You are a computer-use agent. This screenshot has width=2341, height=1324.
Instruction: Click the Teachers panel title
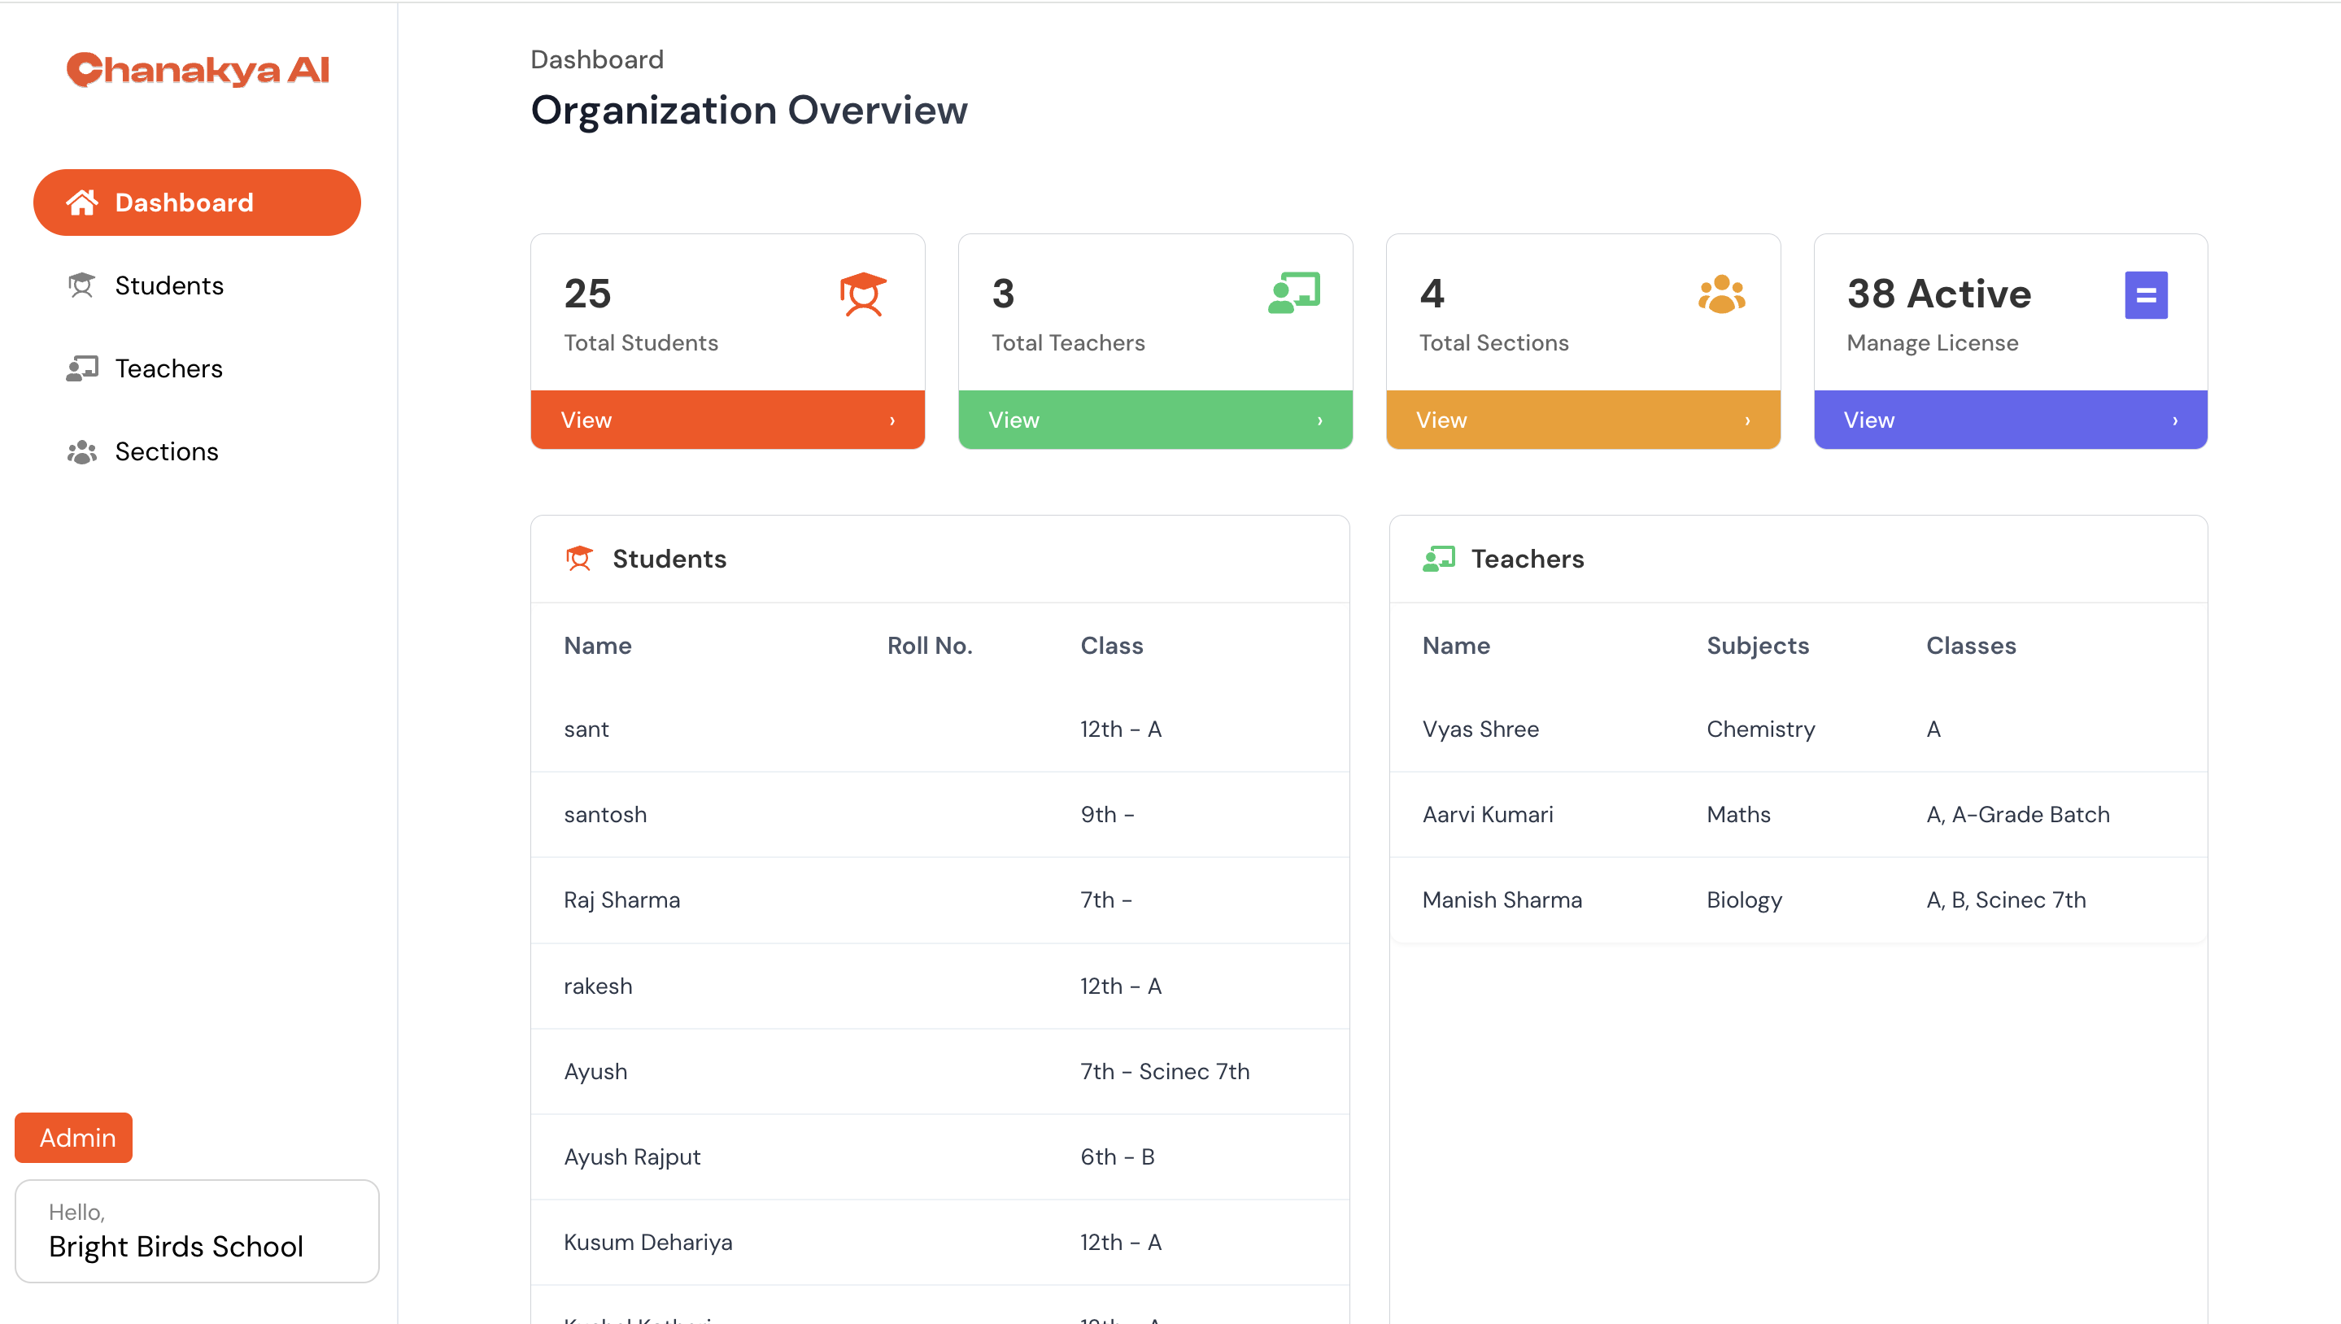1527,559
